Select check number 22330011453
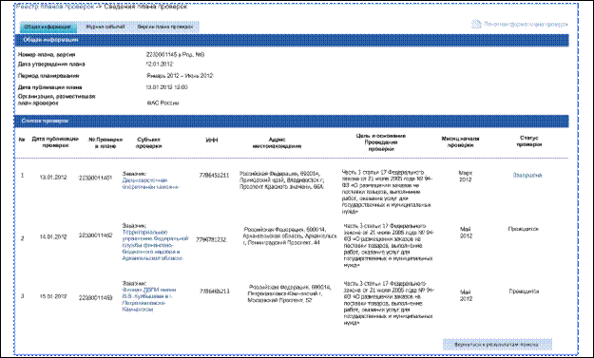The image size is (594, 358). point(95,298)
